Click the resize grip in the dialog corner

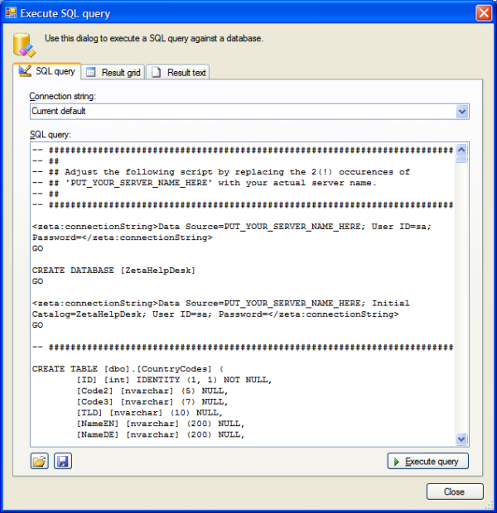coord(490,506)
